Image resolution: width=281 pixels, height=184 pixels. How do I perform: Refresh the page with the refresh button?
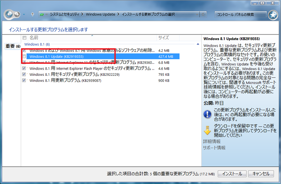point(203,14)
